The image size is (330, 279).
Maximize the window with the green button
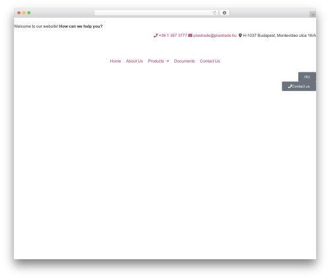pyautogui.click(x=29, y=13)
